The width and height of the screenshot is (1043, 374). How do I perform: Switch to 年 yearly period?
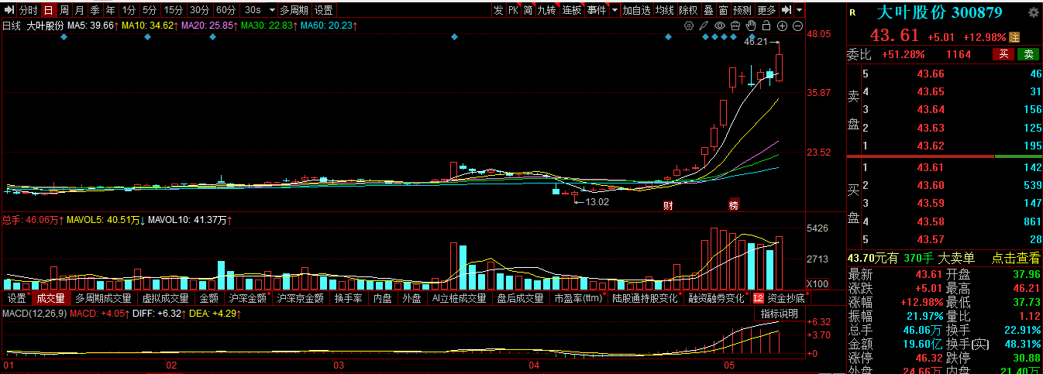click(111, 10)
